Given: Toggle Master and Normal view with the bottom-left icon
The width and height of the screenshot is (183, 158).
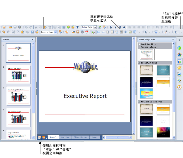Looking at the screenshot, I should coord(39,137).
